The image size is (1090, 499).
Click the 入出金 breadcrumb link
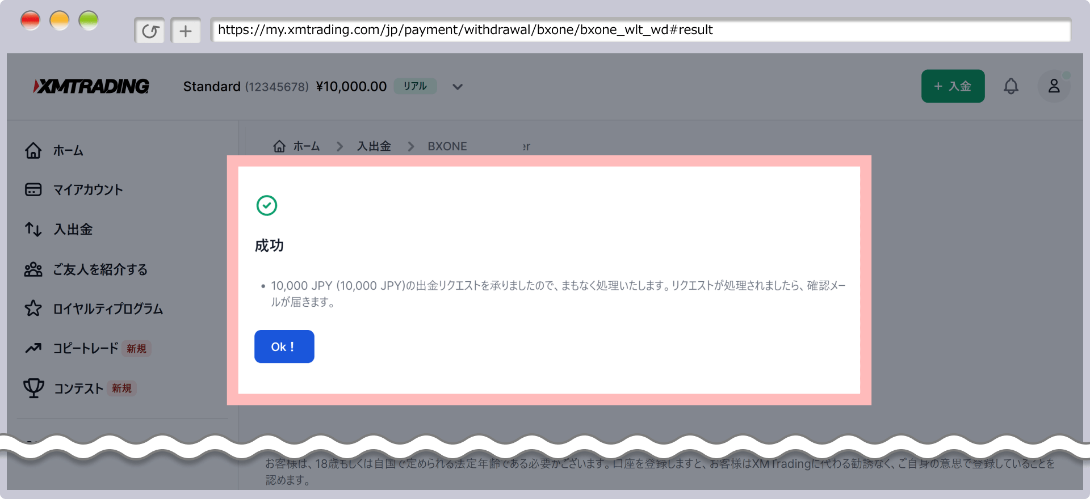374,146
